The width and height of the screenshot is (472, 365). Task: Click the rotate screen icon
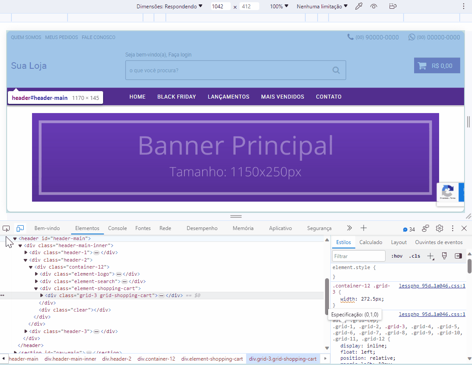393,6
